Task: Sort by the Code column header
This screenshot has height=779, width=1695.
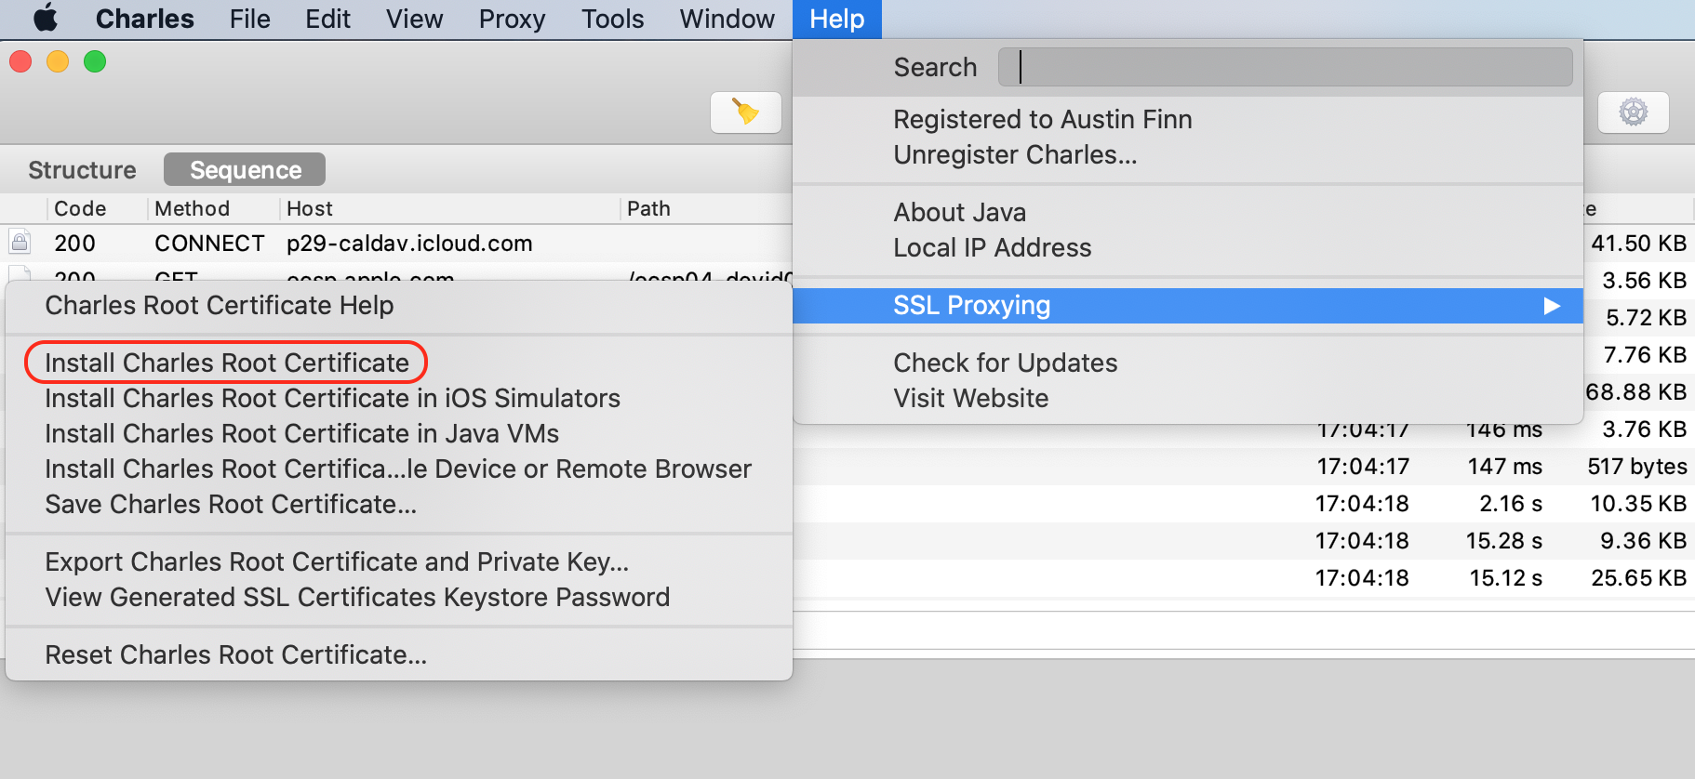Action: coord(80,208)
